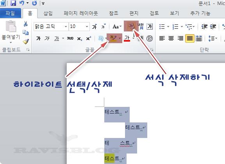Open the Aa change case menu
The image size is (225, 164).
click(117, 26)
